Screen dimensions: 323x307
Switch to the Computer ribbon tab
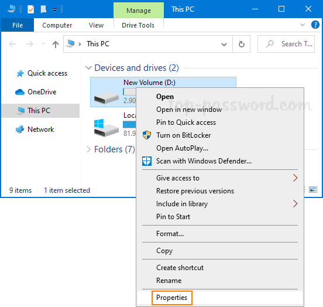pos(57,25)
